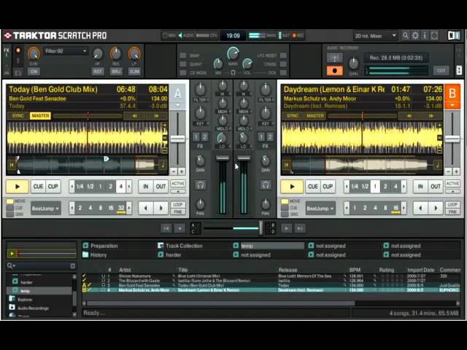Click deck A headphone cue button
The height and width of the screenshot is (350, 467).
click(x=200, y=185)
